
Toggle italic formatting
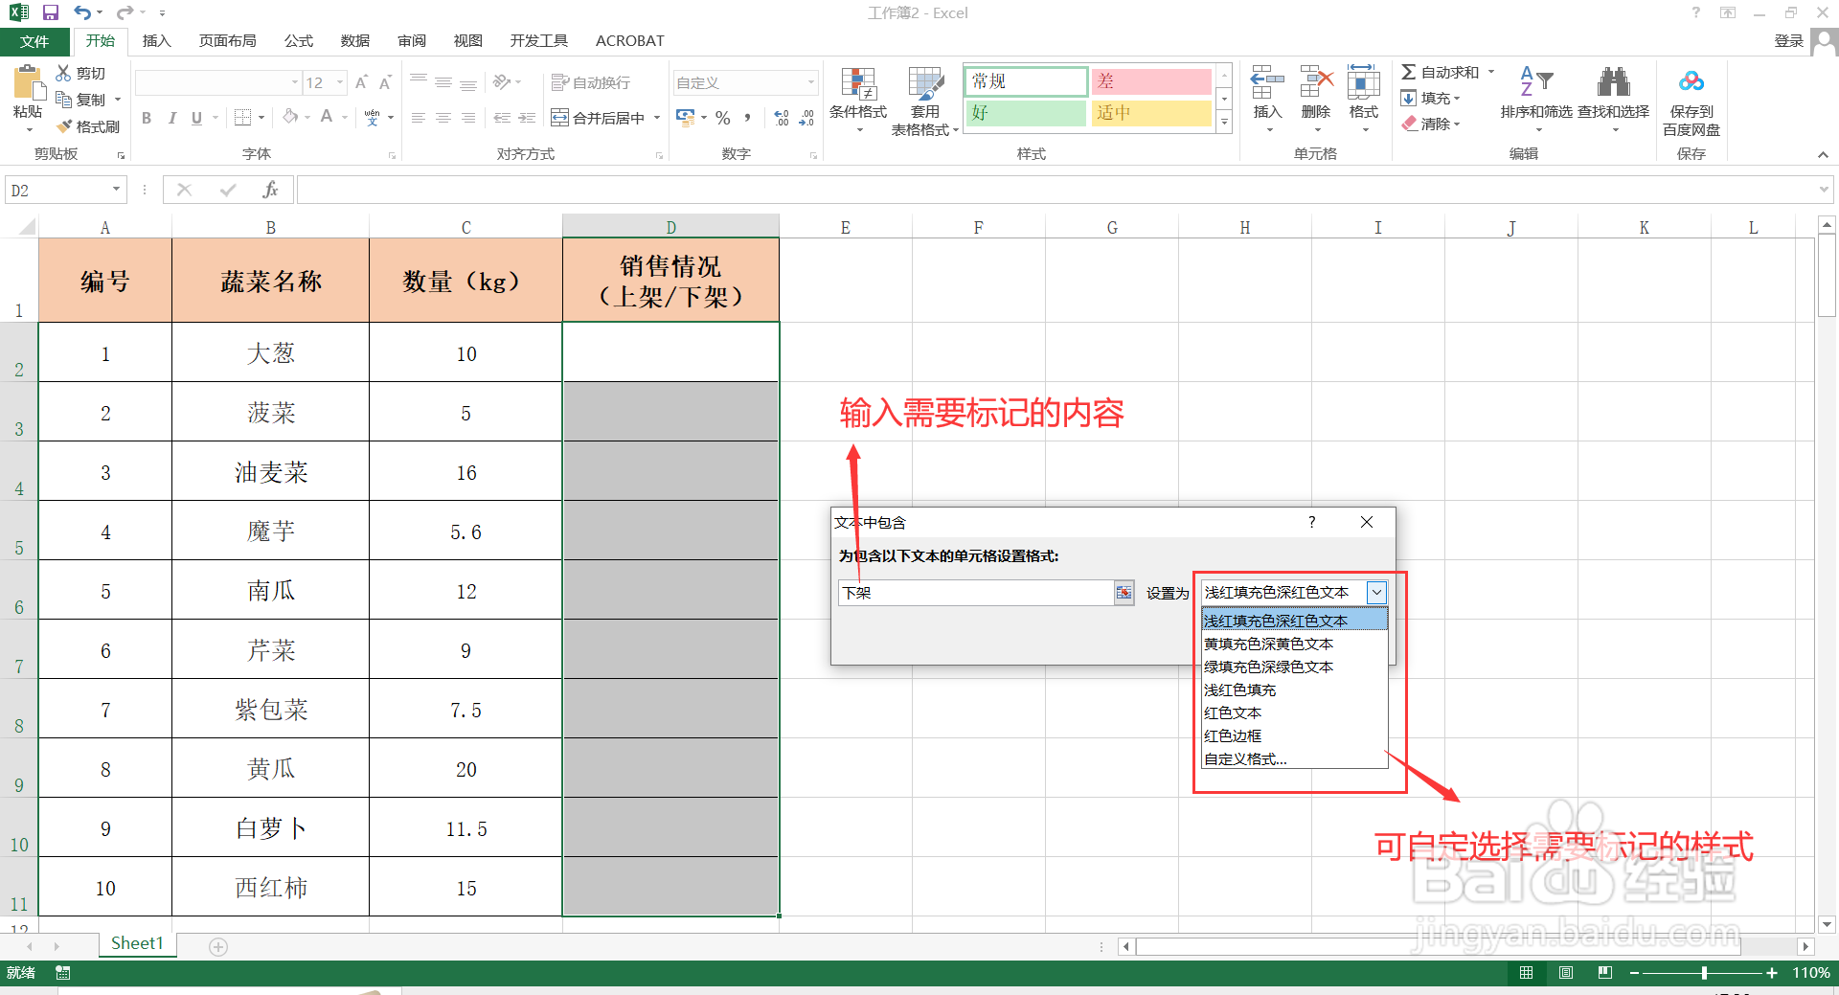pyautogui.click(x=171, y=118)
